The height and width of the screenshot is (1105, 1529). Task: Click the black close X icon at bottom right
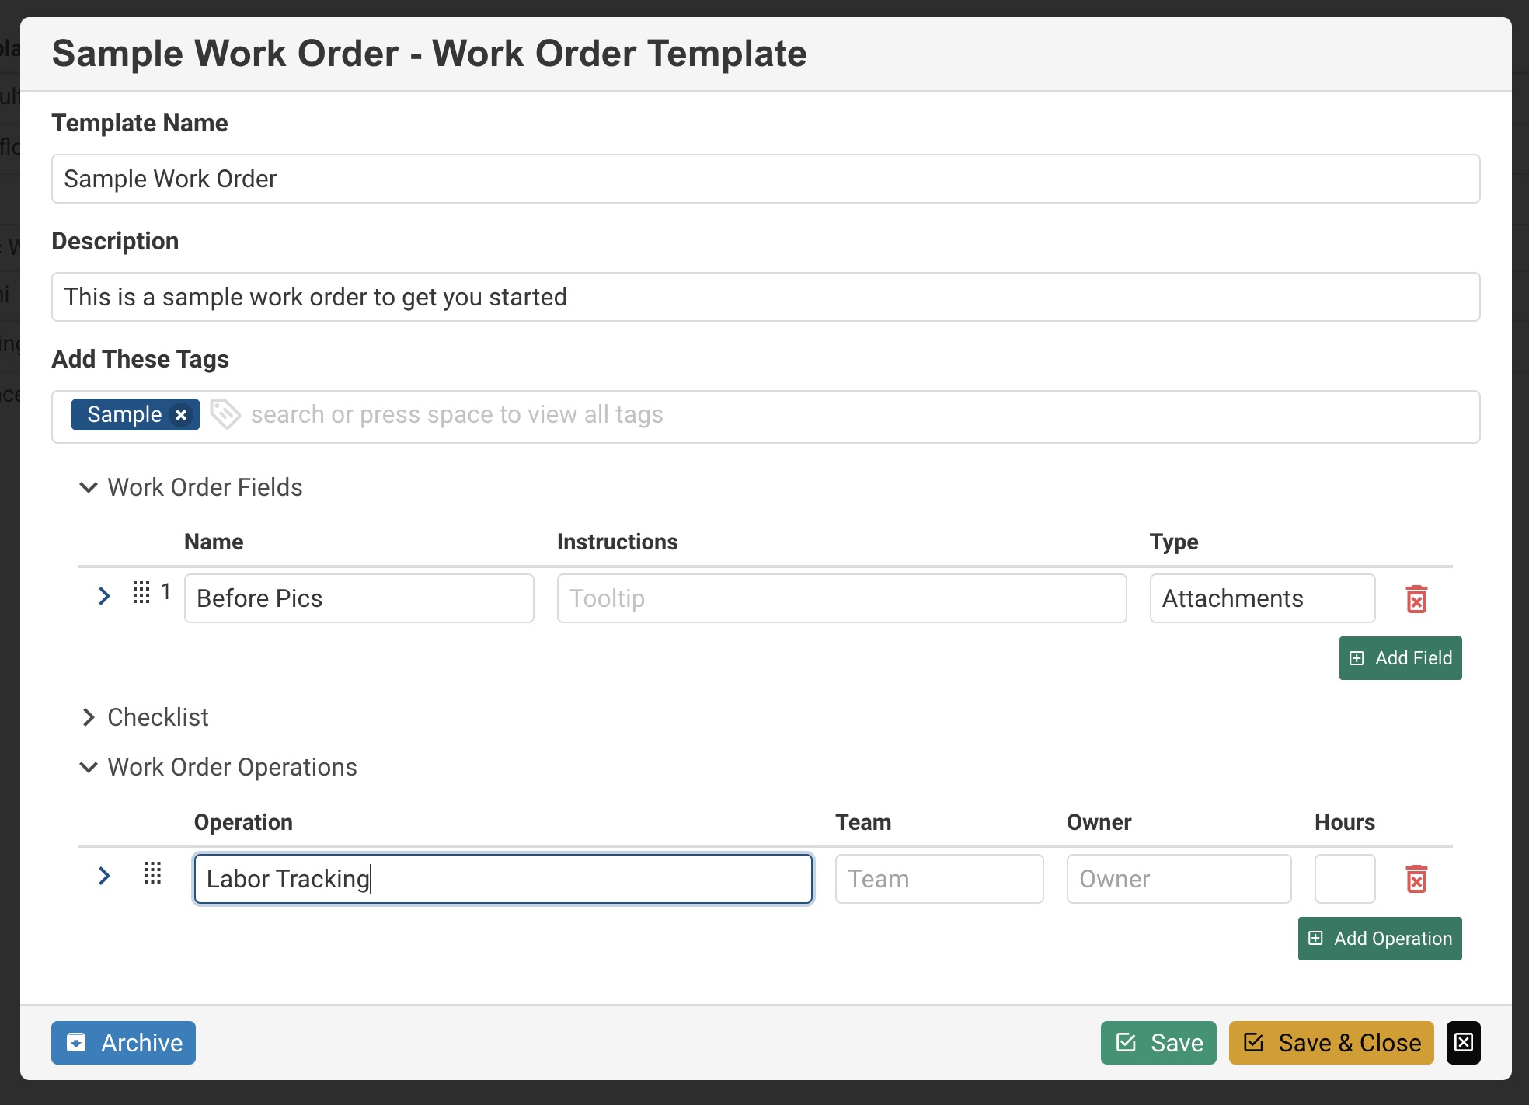point(1463,1042)
